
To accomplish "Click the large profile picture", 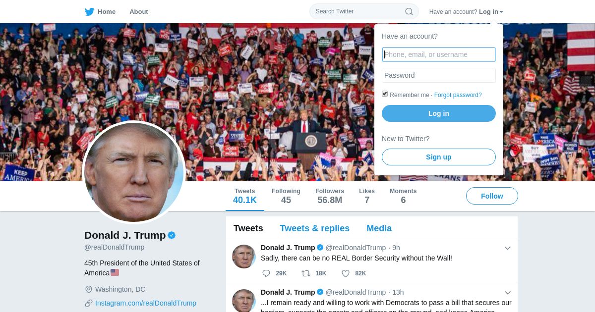I will [x=134, y=172].
